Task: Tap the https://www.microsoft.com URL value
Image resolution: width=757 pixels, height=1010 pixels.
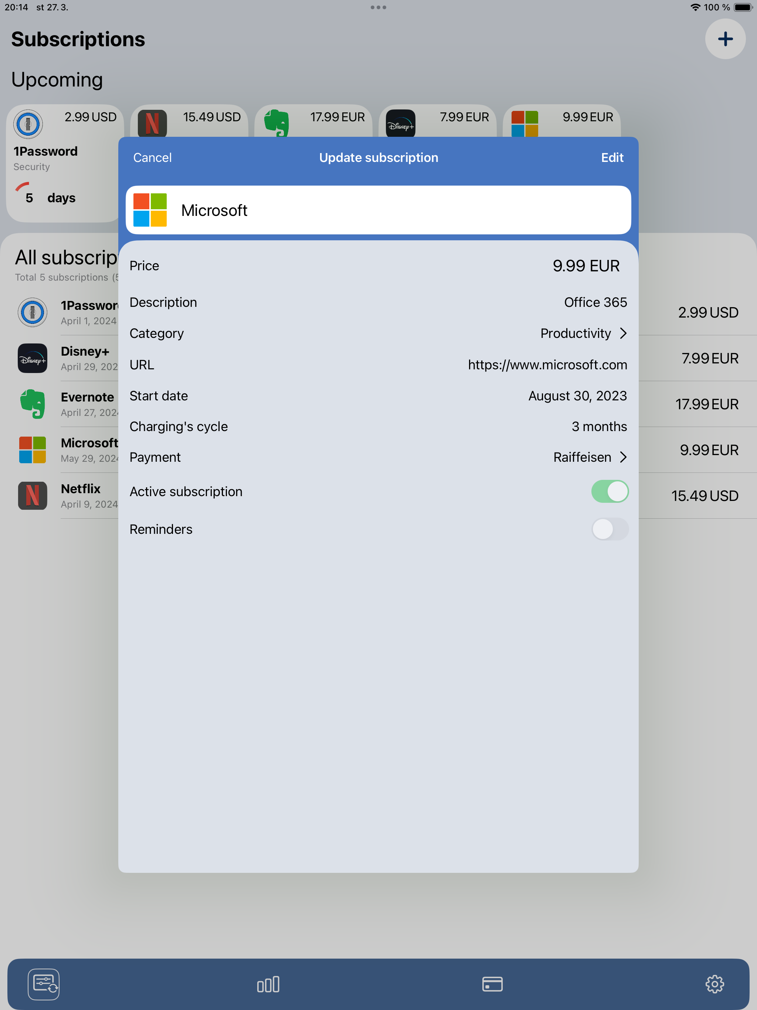Action: [547, 365]
